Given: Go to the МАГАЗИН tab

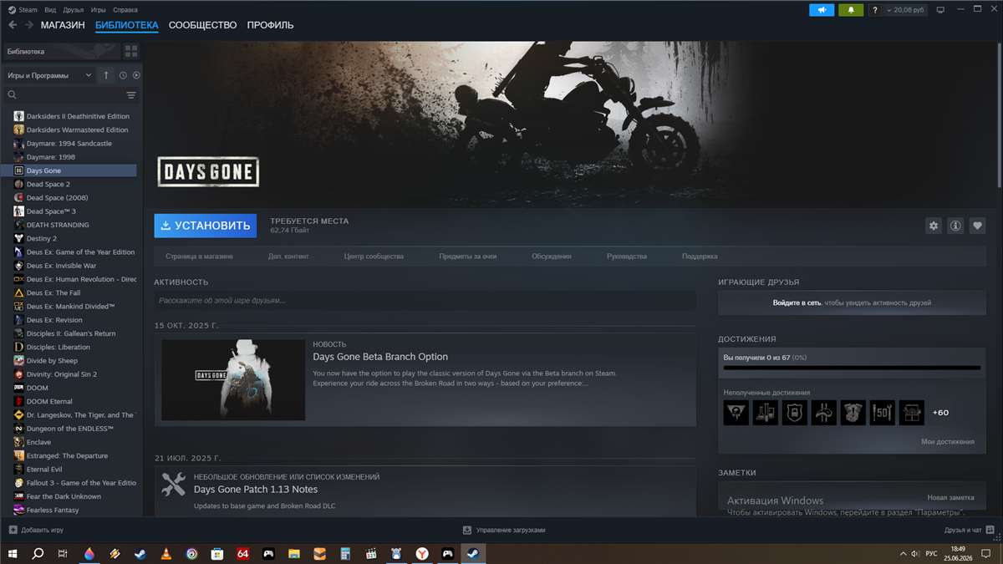Looking at the screenshot, I should point(63,25).
